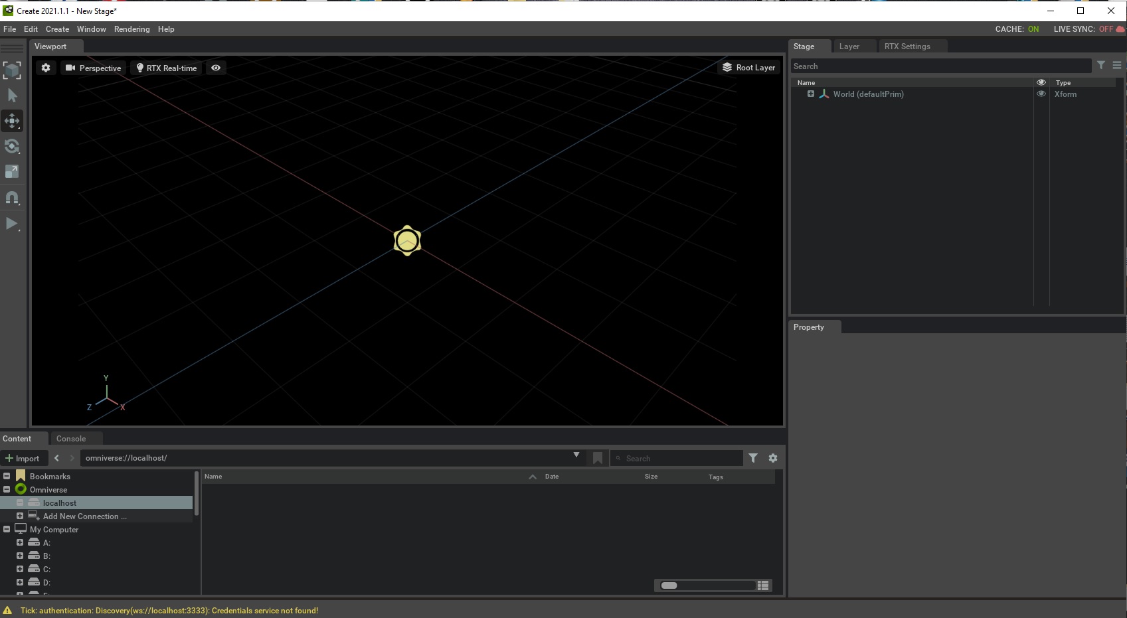
Task: Expand the A: drive node
Action: 20,542
